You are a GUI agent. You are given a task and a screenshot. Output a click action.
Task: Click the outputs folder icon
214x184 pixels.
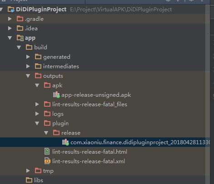tap(38, 76)
